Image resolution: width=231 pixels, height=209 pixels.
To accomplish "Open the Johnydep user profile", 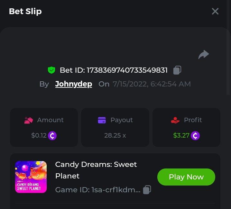I will pos(74,84).
